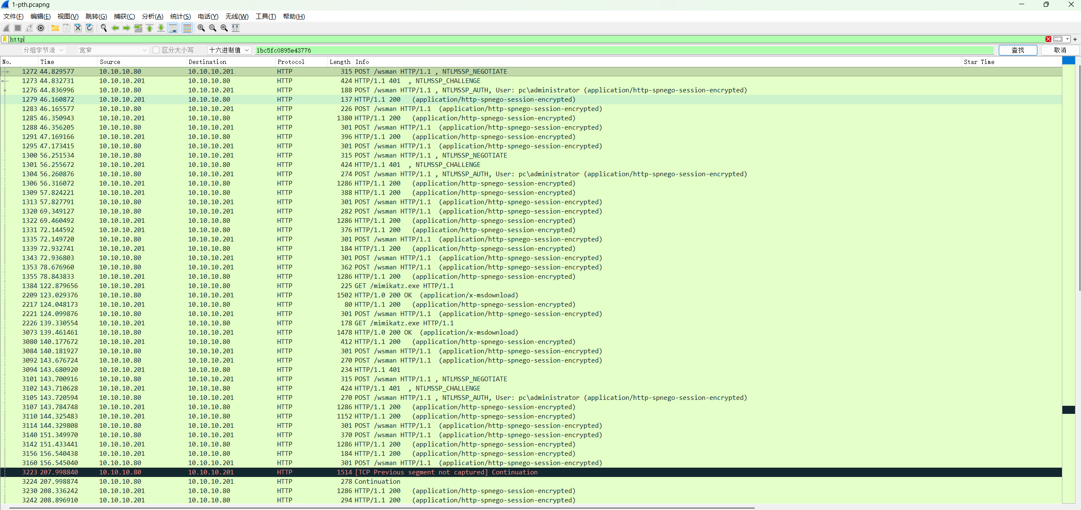
Task: Toggle packet list colorization button
Action: point(187,28)
